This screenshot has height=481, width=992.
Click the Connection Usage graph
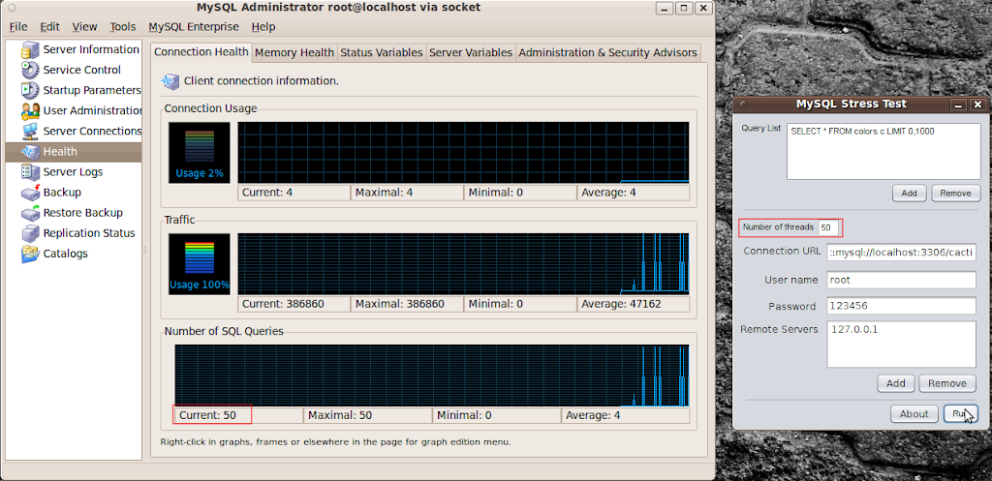(463, 152)
